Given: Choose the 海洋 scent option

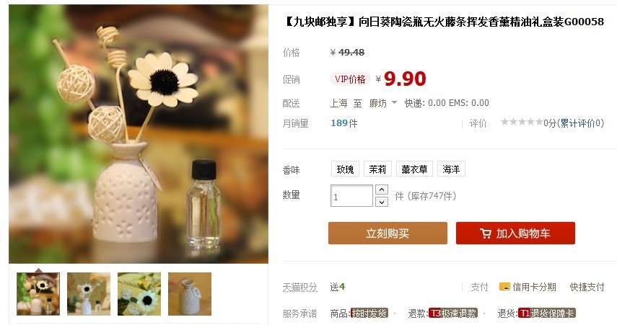Looking at the screenshot, I should pos(451,169).
